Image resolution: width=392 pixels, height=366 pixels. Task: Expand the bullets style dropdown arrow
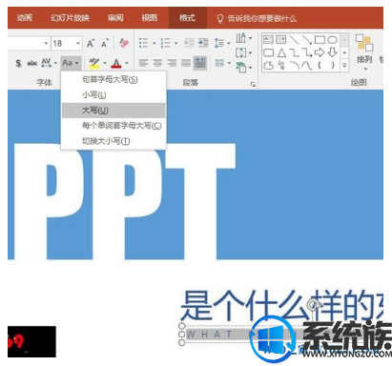pos(154,43)
